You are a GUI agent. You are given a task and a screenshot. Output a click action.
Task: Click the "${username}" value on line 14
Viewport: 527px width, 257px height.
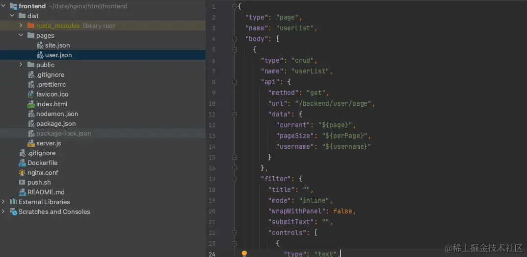pyautogui.click(x=346, y=146)
